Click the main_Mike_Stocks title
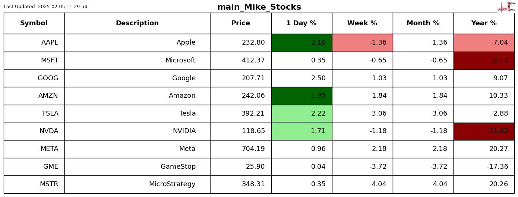This screenshot has width=518, height=197. click(x=259, y=7)
